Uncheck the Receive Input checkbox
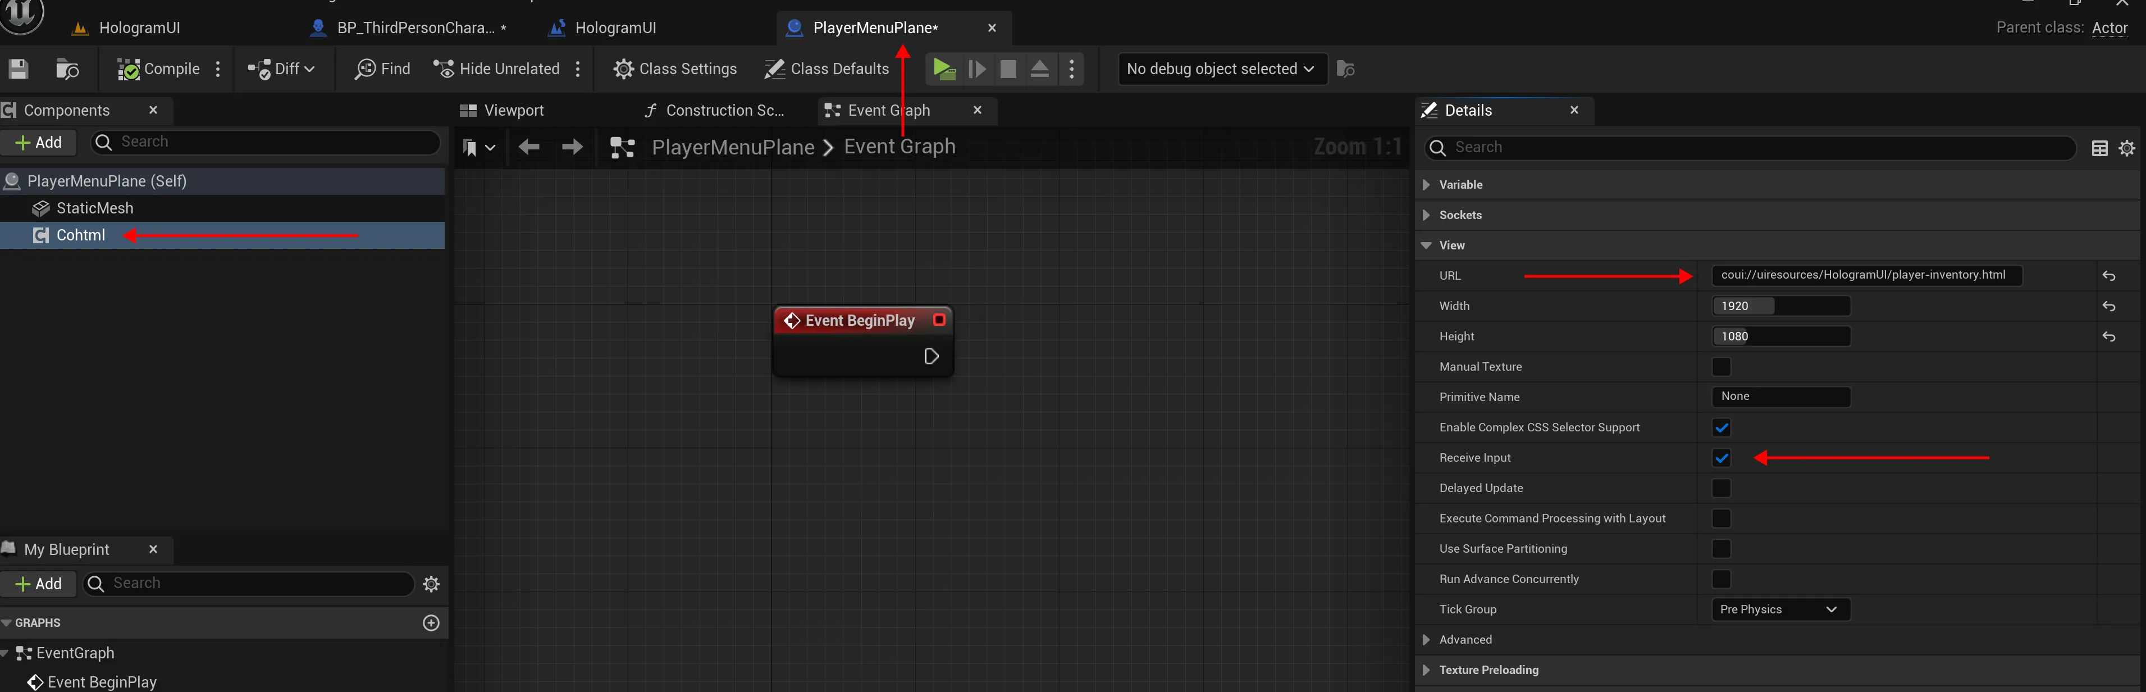 point(1721,458)
